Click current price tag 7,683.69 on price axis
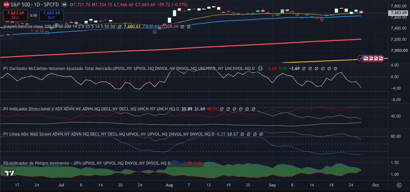 pyautogui.click(x=398, y=13)
